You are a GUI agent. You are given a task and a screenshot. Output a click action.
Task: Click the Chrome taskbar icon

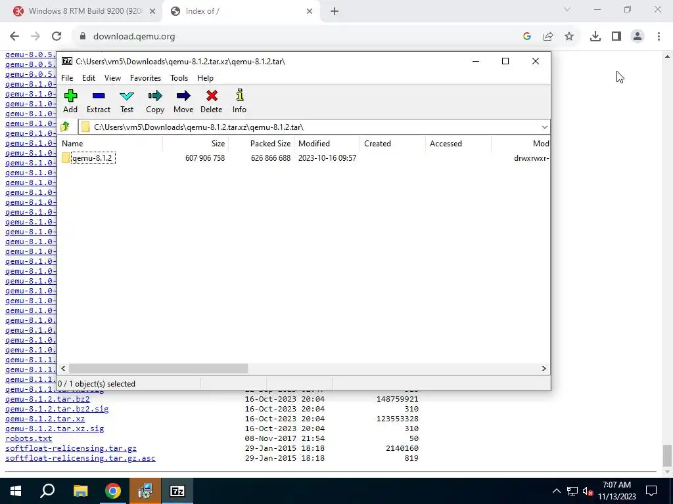click(113, 491)
